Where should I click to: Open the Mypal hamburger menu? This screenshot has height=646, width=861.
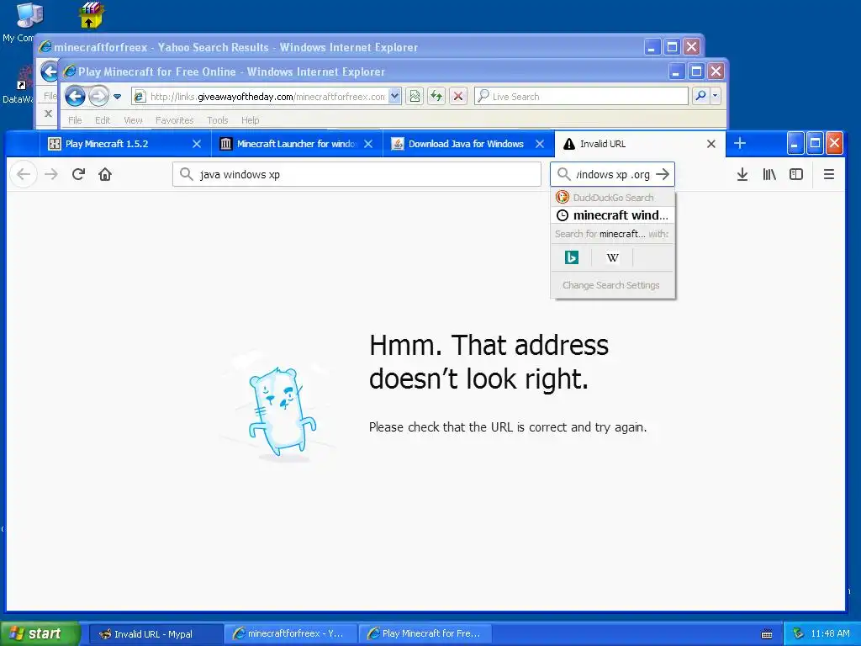tap(829, 175)
